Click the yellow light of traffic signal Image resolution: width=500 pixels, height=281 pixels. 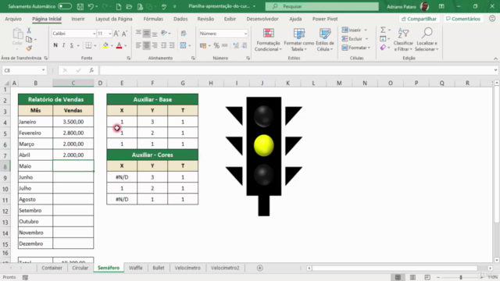tap(264, 146)
